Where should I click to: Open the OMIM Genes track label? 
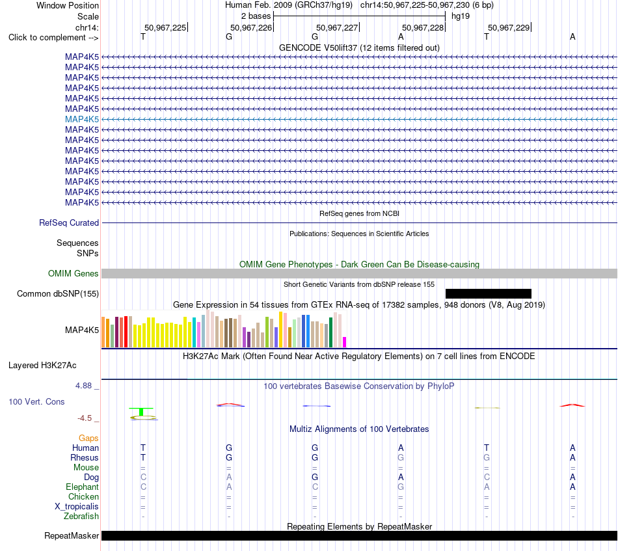coord(74,273)
